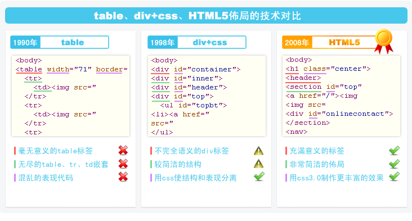412x221 pixels.
Task: Click warning triangle beside 不完全语义的div标签
Action: point(258,151)
